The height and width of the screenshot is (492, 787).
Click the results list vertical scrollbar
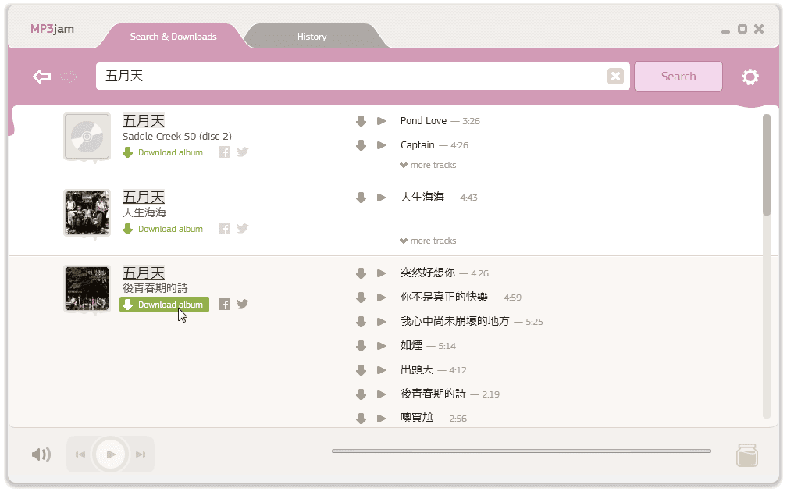point(767,165)
